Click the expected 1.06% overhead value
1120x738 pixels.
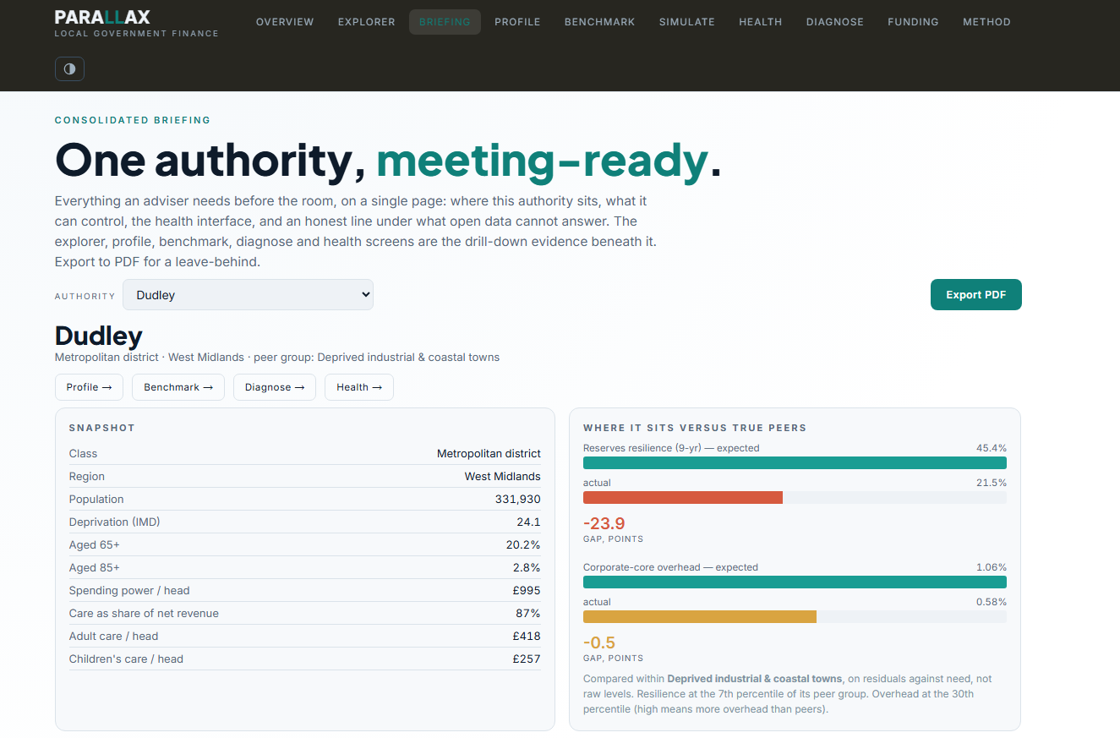tap(991, 567)
